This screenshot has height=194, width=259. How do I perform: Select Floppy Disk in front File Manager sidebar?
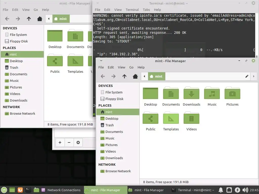(118, 99)
